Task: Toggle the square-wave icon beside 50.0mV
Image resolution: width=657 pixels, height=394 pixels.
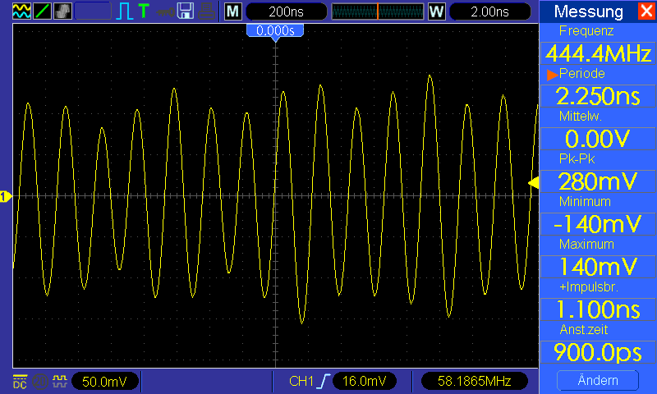Action: coord(60,381)
